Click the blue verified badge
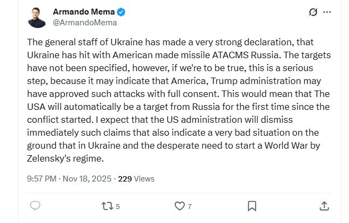The image size is (349, 223). click(x=122, y=12)
